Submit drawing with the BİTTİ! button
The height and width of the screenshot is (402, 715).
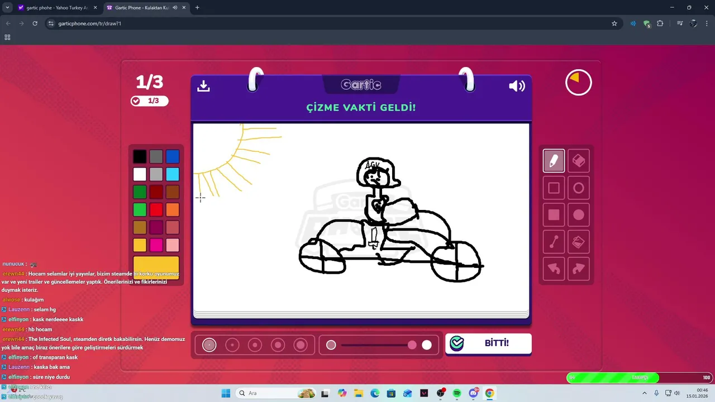488,343
